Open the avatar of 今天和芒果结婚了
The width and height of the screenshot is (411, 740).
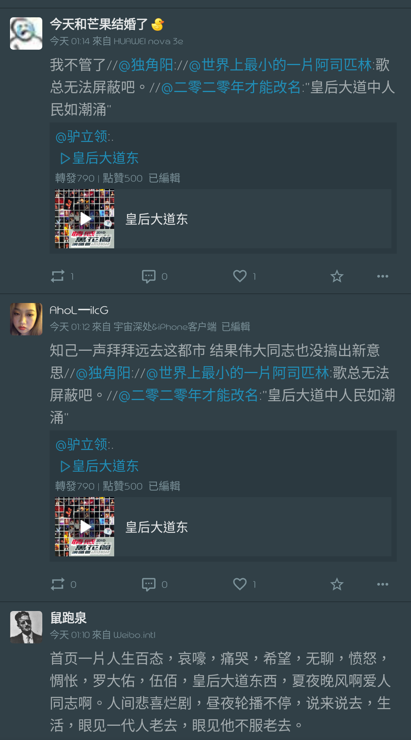[26, 33]
